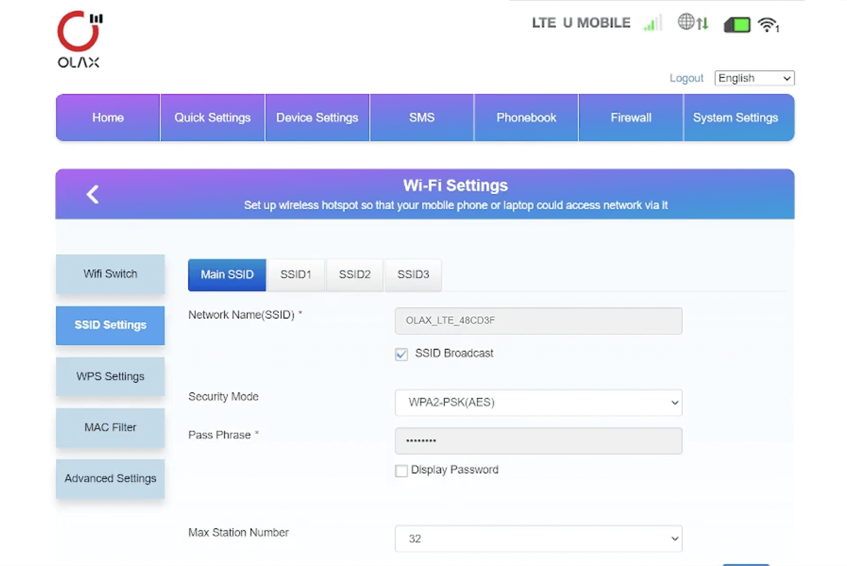Open System Settings in navigation bar

tap(735, 117)
